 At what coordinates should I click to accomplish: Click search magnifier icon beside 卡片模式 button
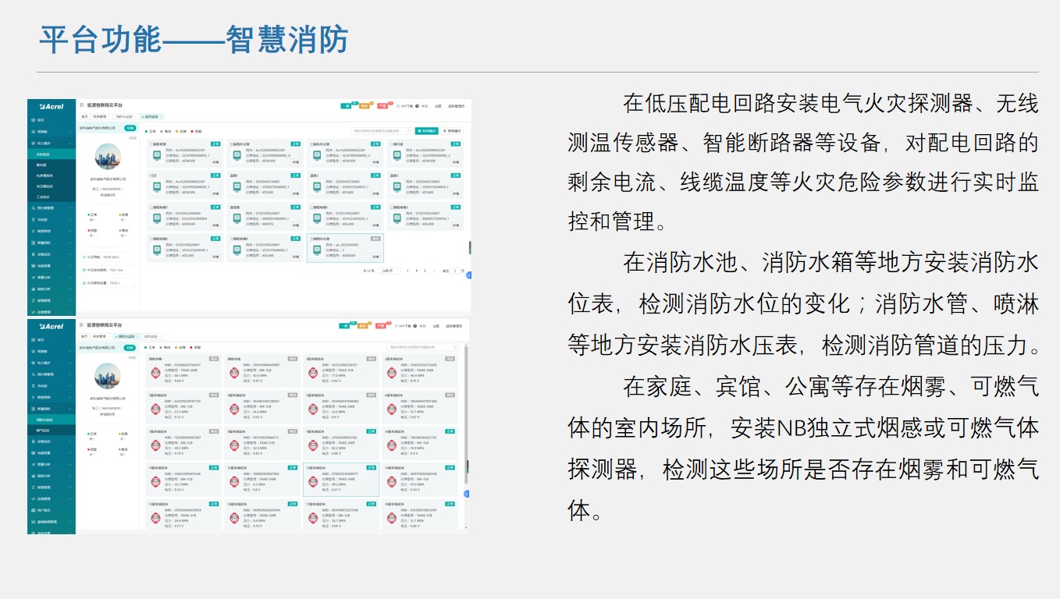(410, 131)
